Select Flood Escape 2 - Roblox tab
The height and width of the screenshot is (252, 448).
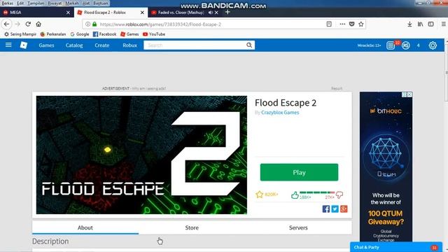point(111,13)
